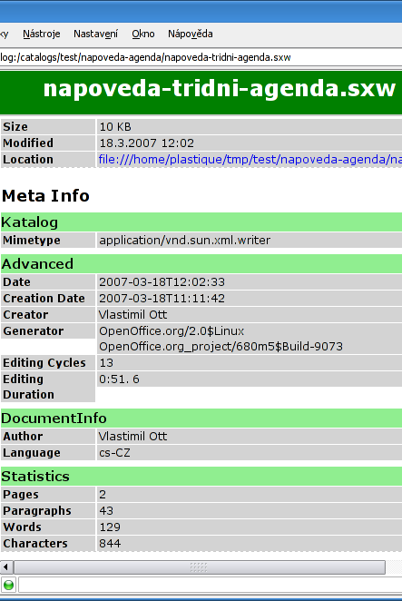Click the green status indicator icon
Viewport: 402px width, 601px height.
pyautogui.click(x=8, y=586)
